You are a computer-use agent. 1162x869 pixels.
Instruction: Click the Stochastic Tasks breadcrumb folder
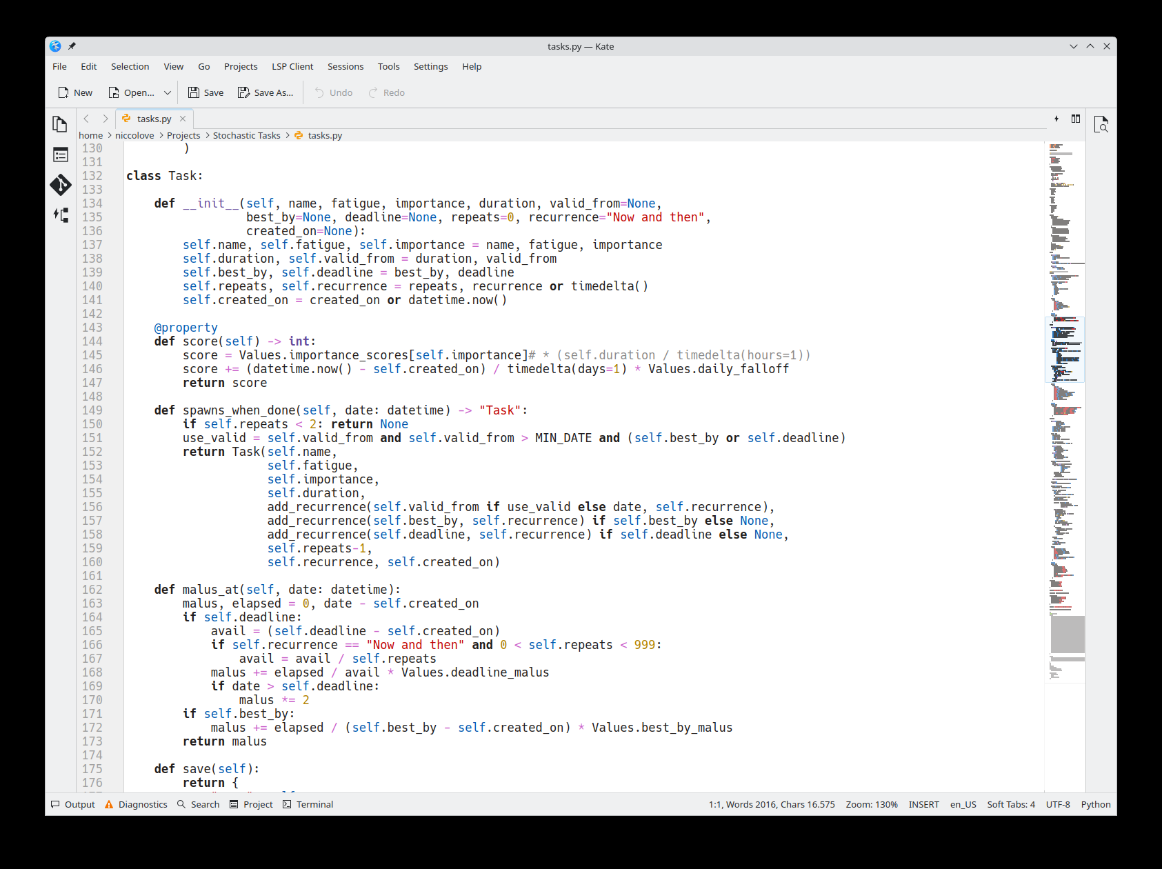246,135
